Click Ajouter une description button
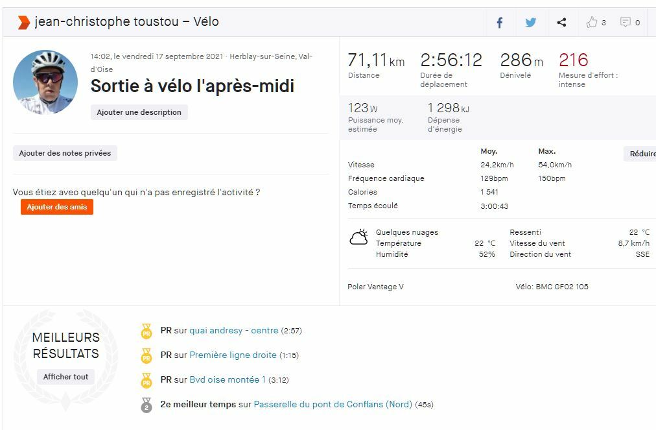 point(139,112)
